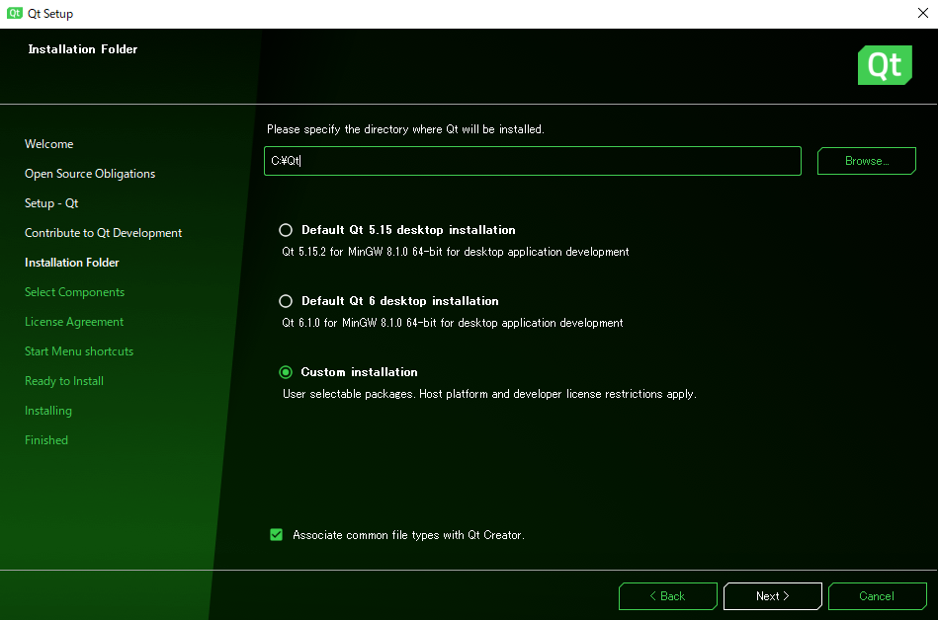Click Setup - Qt step

tap(51, 203)
